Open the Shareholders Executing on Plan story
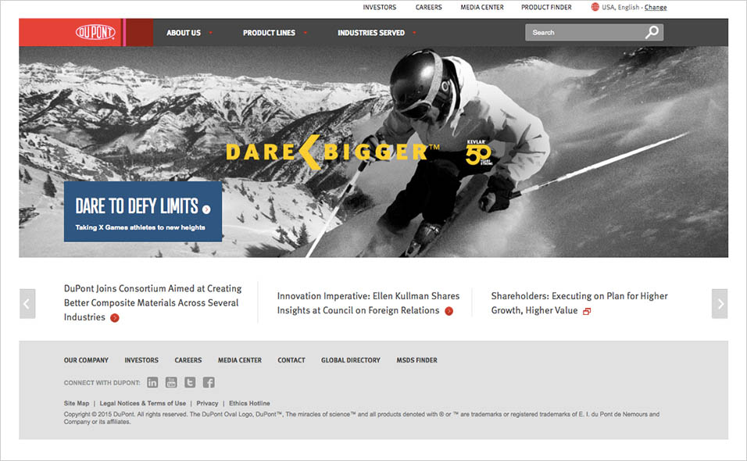Screen dimensions: 747x461 pos(579,303)
